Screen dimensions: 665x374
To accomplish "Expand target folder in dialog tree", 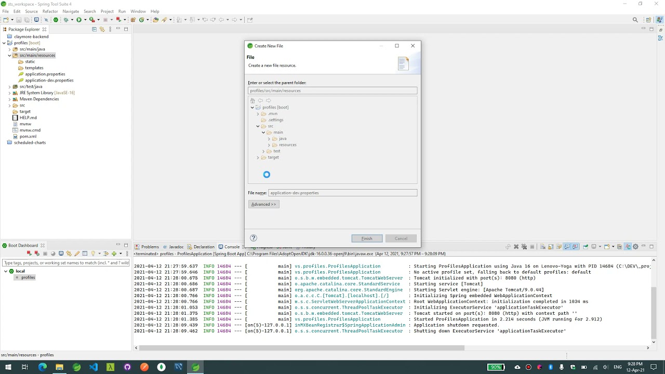I will 258,157.
